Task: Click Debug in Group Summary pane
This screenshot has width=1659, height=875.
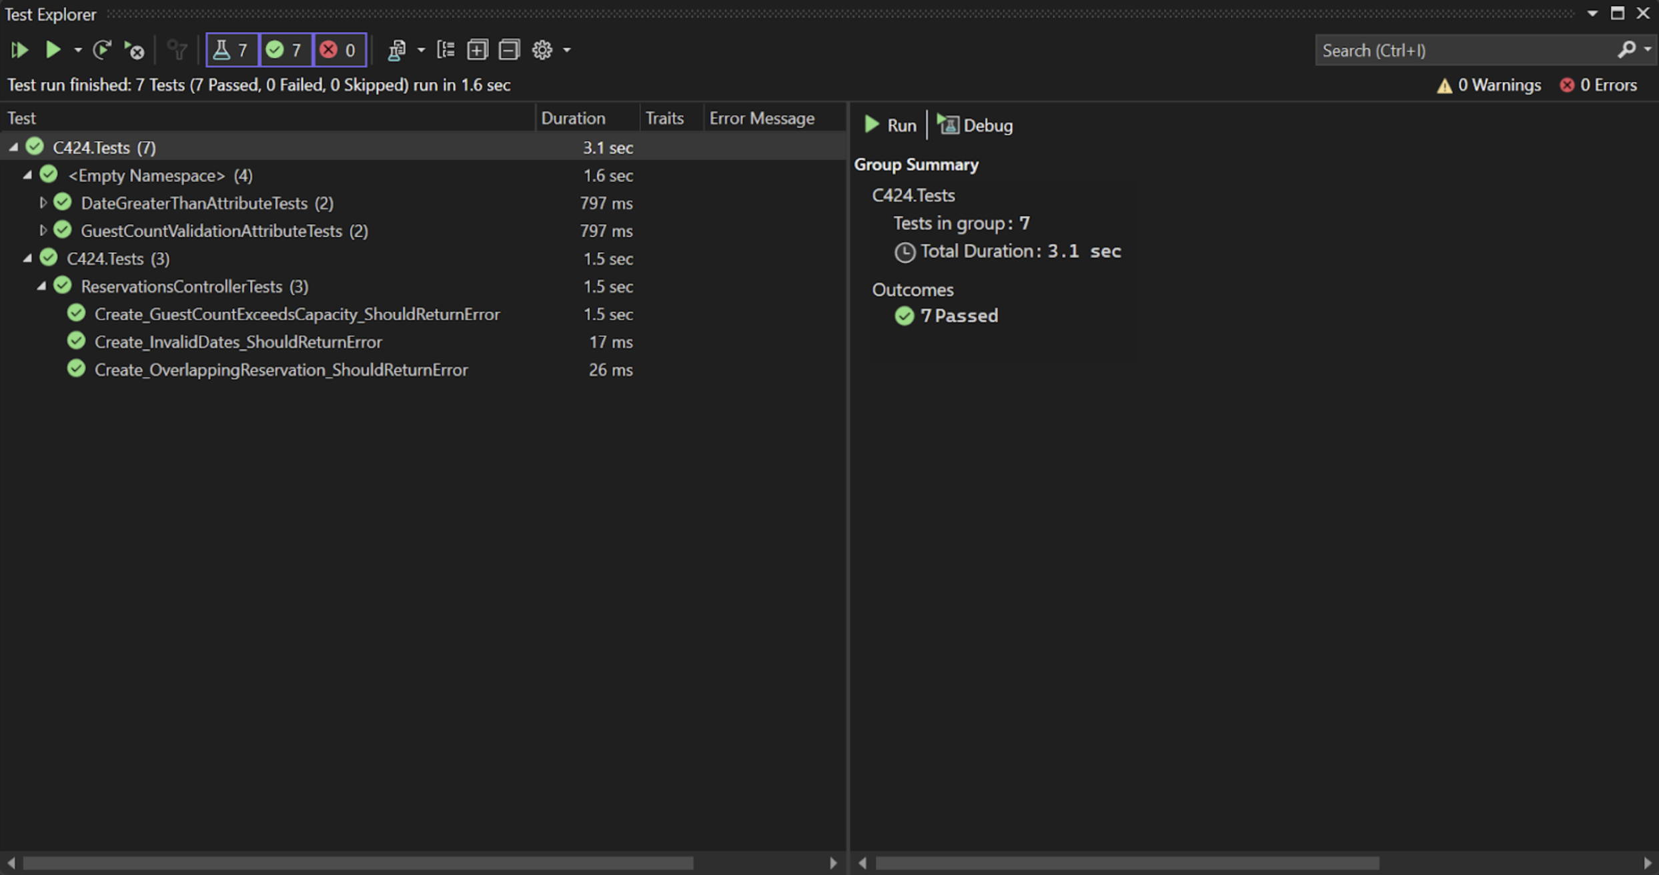Action: click(x=975, y=125)
